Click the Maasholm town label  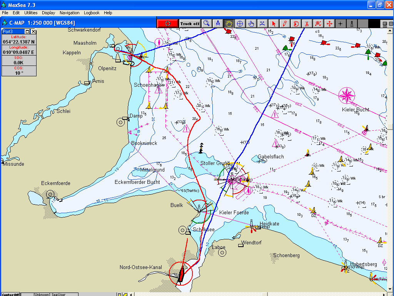[85, 43]
